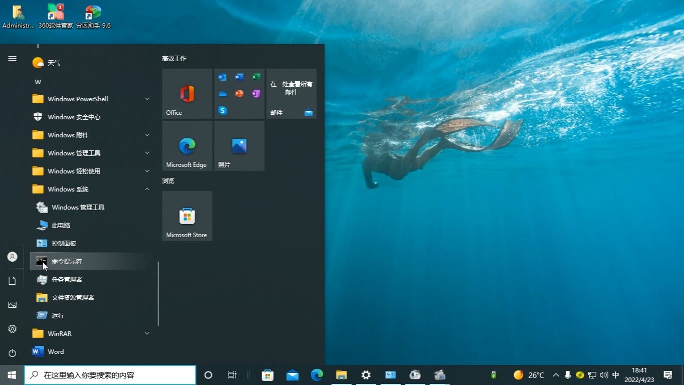
Task: Open the 邮件 mail tile
Action: (x=291, y=94)
